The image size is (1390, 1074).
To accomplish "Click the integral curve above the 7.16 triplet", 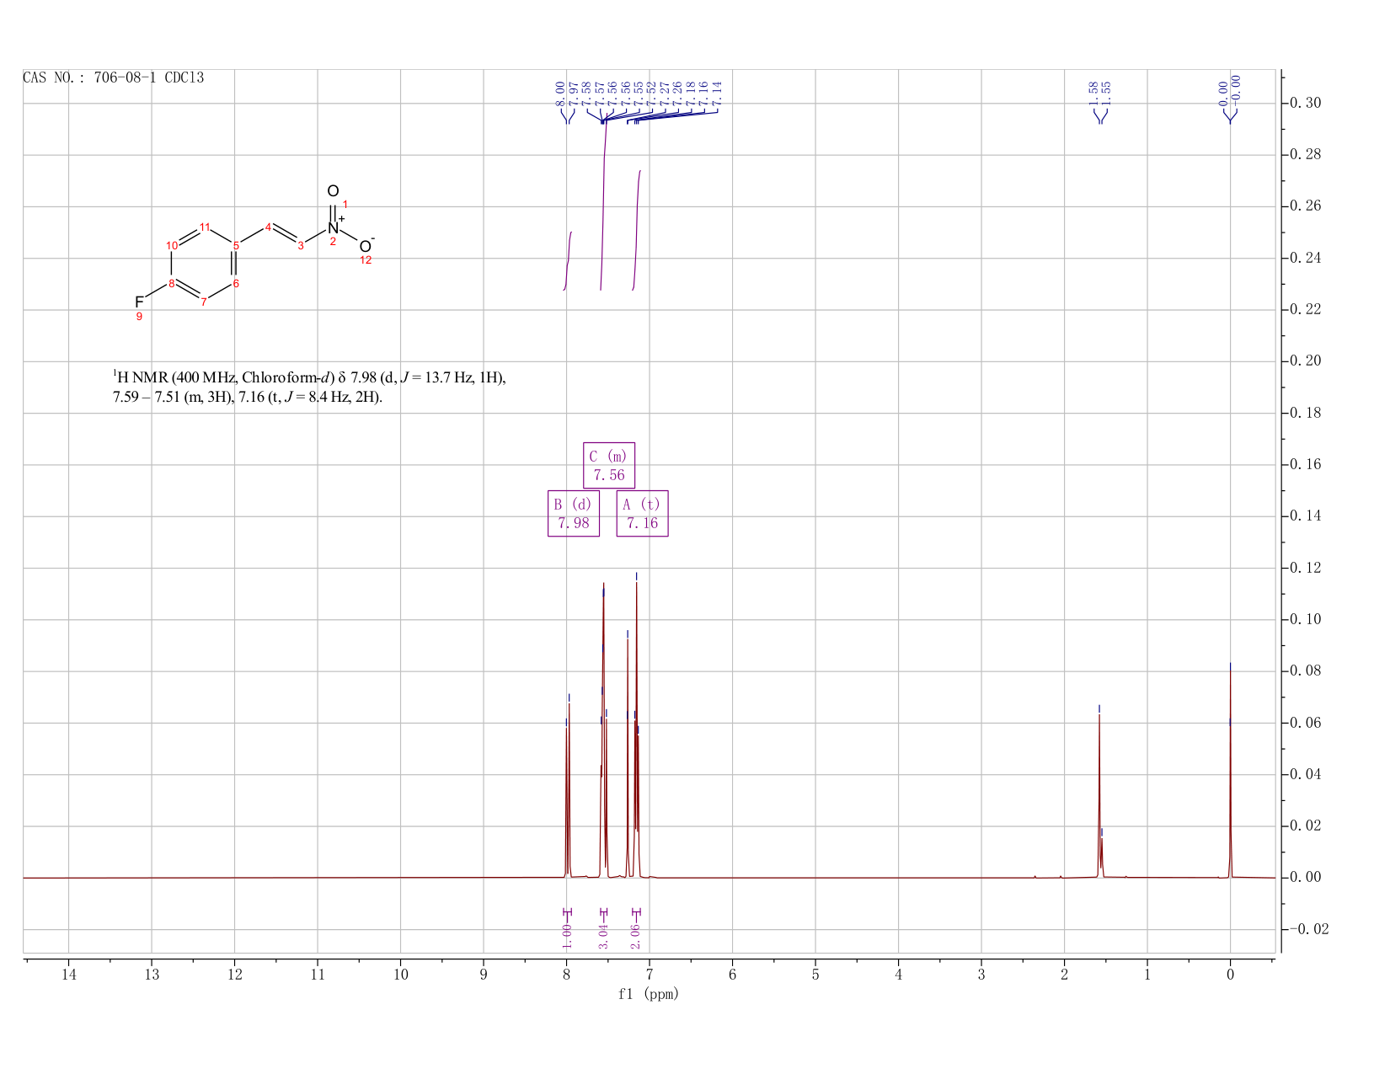I will [x=637, y=230].
